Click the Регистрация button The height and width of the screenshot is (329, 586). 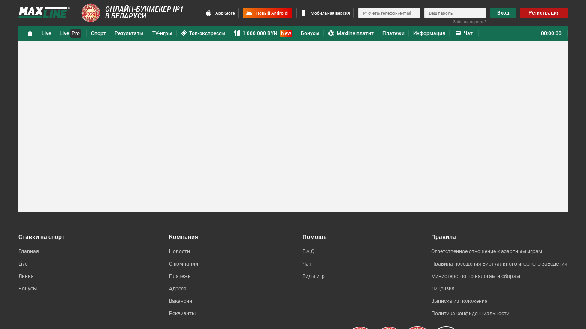pyautogui.click(x=544, y=13)
